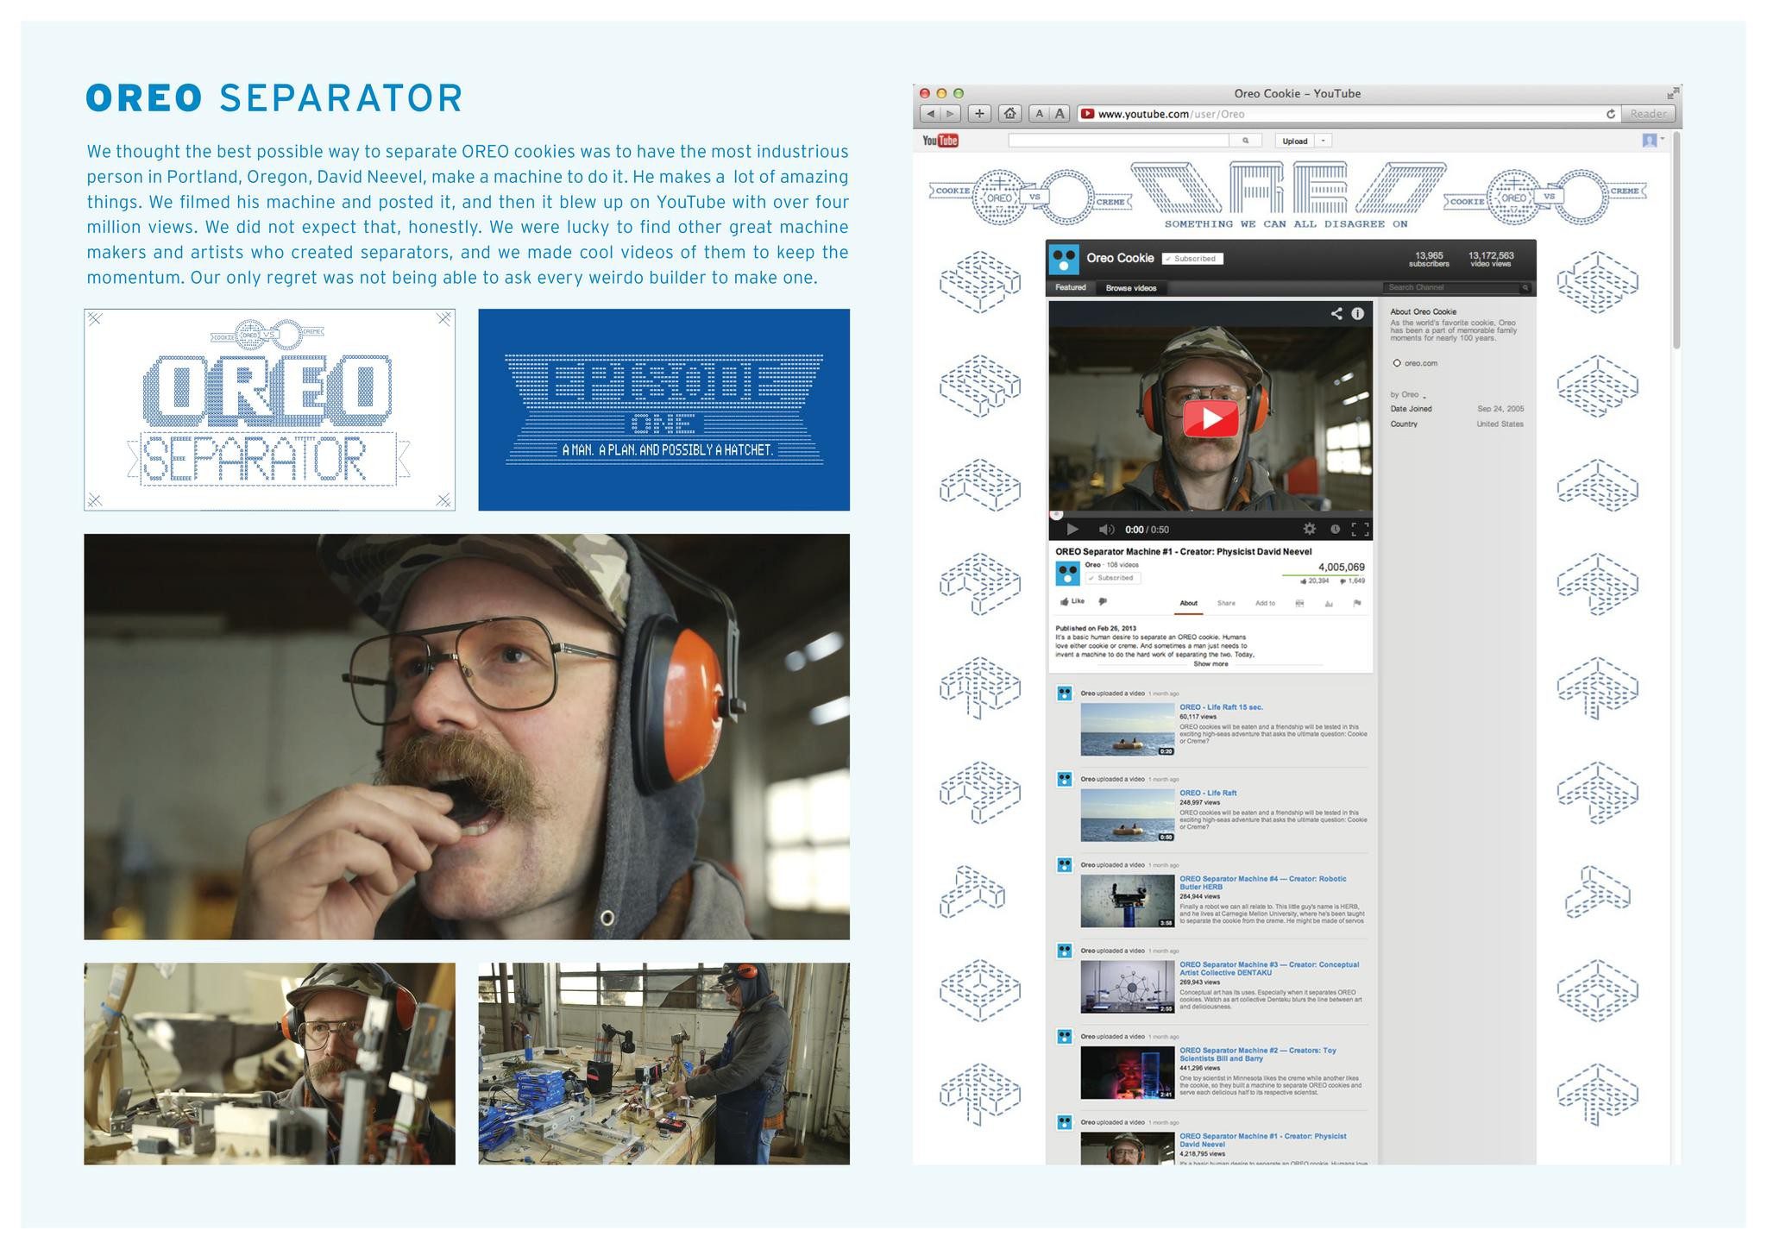The width and height of the screenshot is (1767, 1249).
Task: Open the transcript icon under the video
Action: pos(1299,604)
